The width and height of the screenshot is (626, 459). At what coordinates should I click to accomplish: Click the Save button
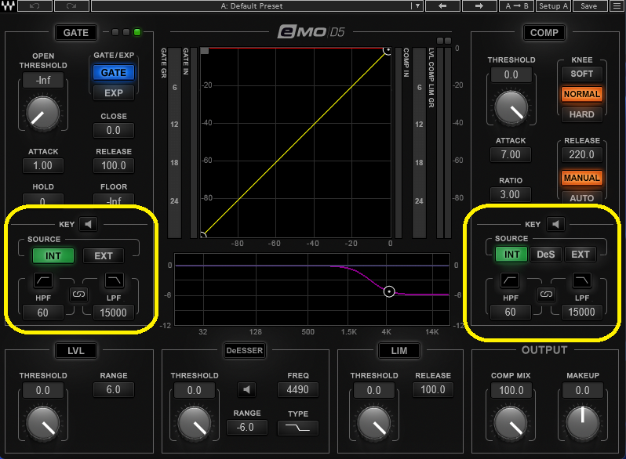pyautogui.click(x=588, y=6)
